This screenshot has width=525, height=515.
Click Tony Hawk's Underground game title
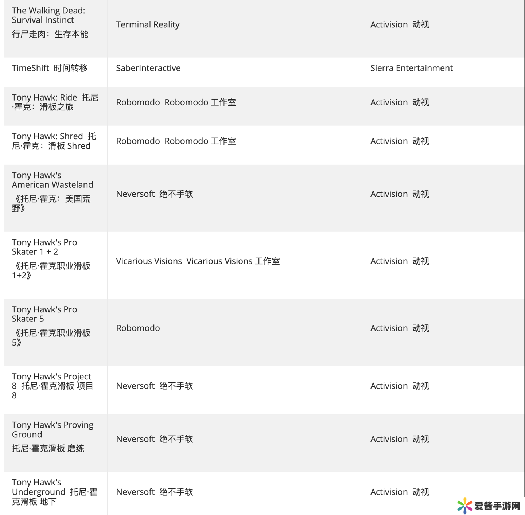coord(54,492)
